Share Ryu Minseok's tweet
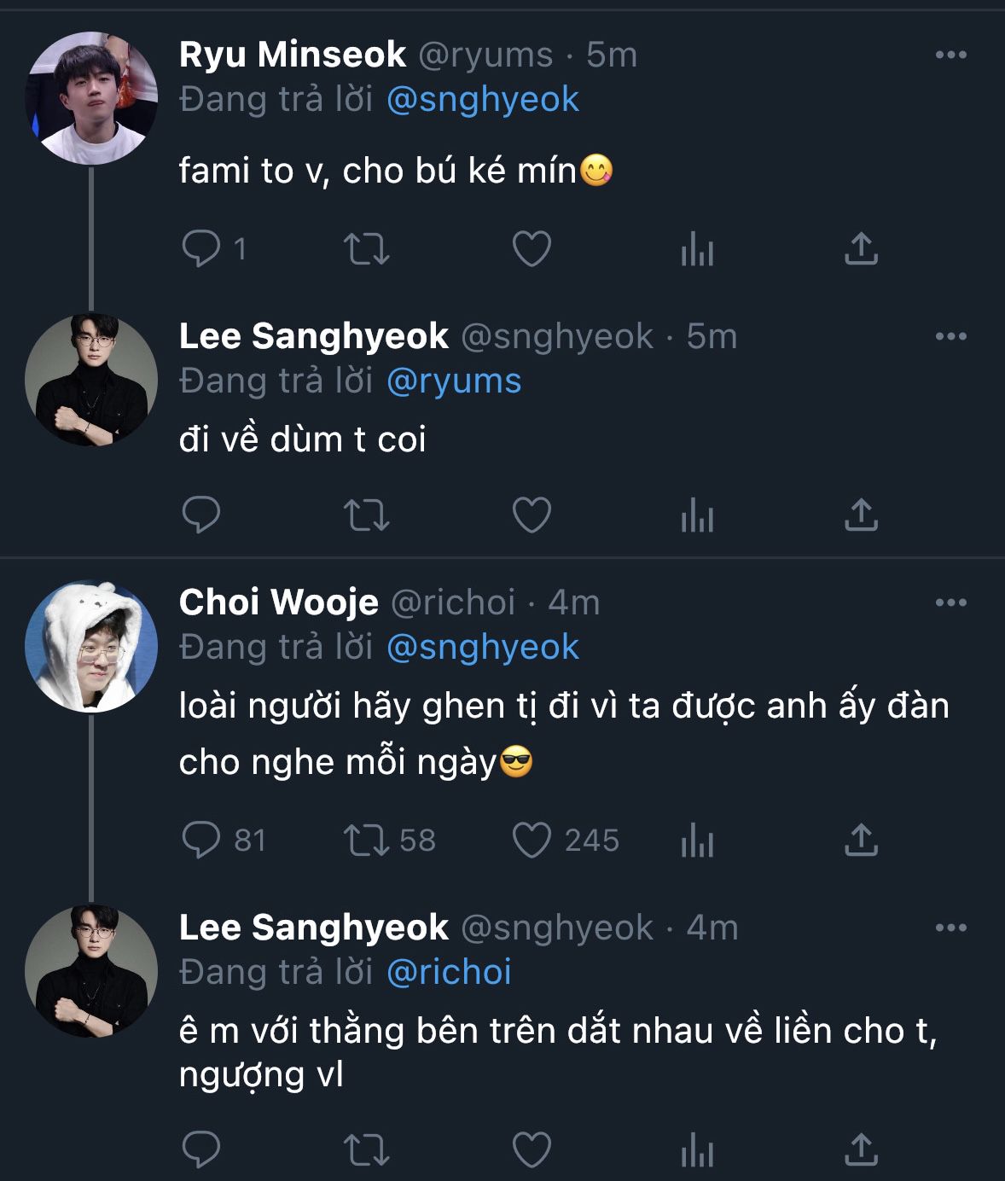This screenshot has height=1181, width=1005. [861, 249]
